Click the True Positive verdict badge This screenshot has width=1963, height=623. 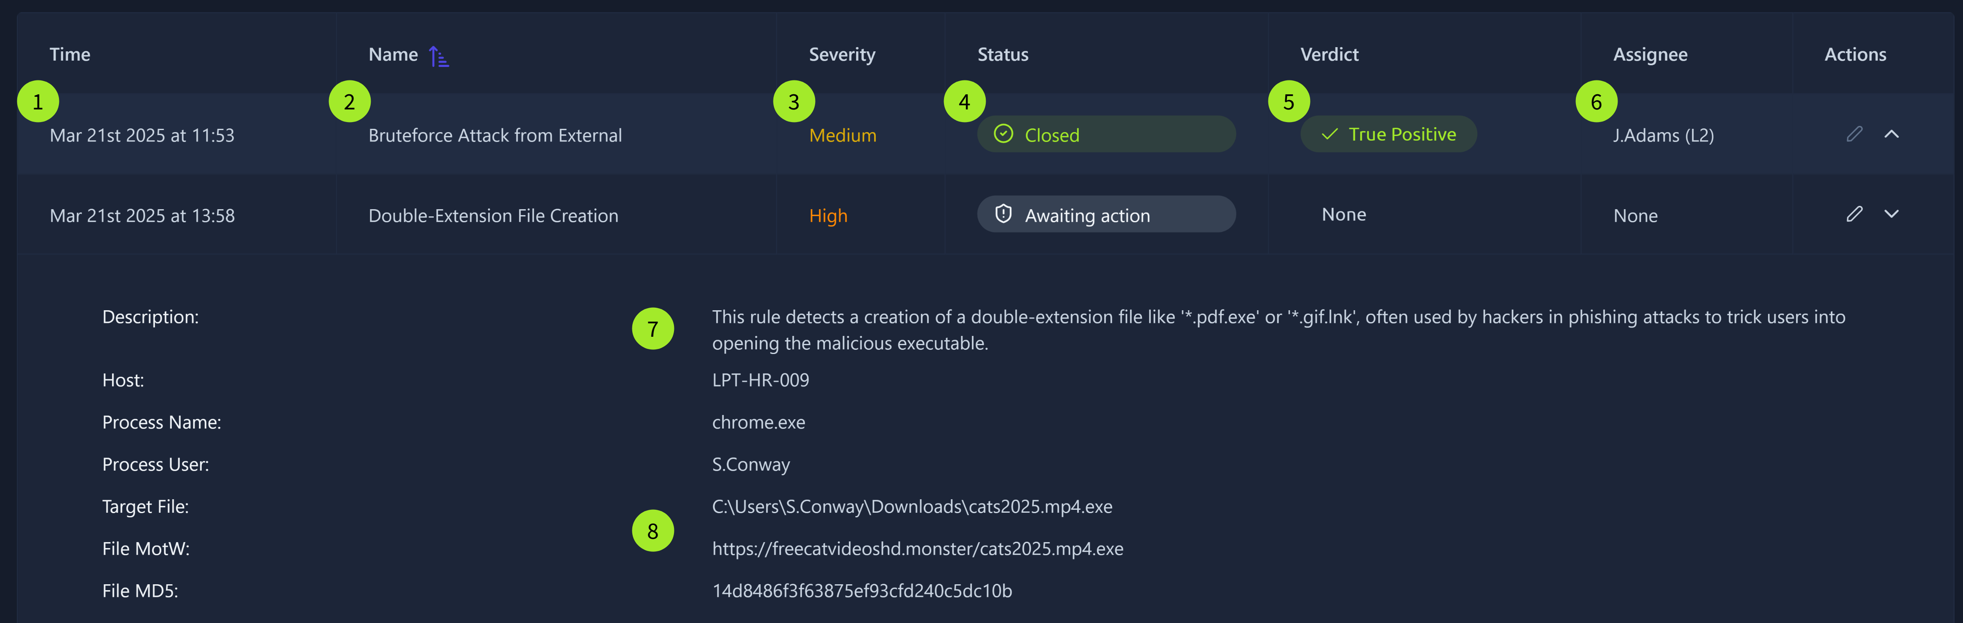tap(1388, 134)
